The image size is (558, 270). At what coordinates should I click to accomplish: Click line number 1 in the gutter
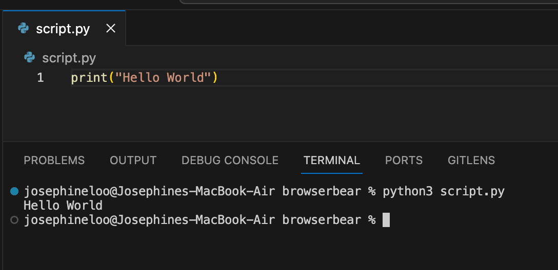40,78
